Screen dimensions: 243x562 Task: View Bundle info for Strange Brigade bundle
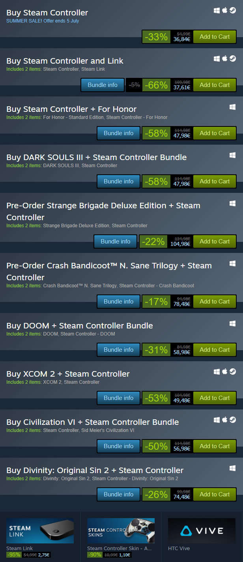[x=115, y=241]
